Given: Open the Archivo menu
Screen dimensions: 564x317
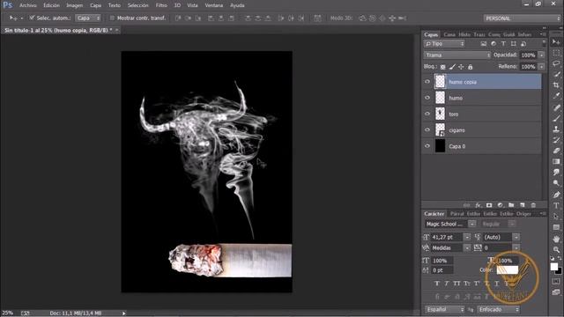Looking at the screenshot, I should point(28,5).
